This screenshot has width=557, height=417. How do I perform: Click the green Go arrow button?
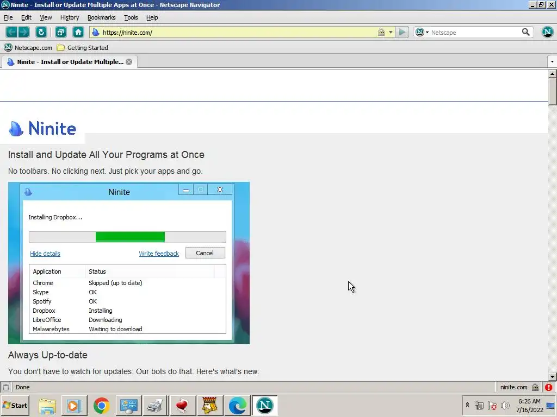(402, 32)
